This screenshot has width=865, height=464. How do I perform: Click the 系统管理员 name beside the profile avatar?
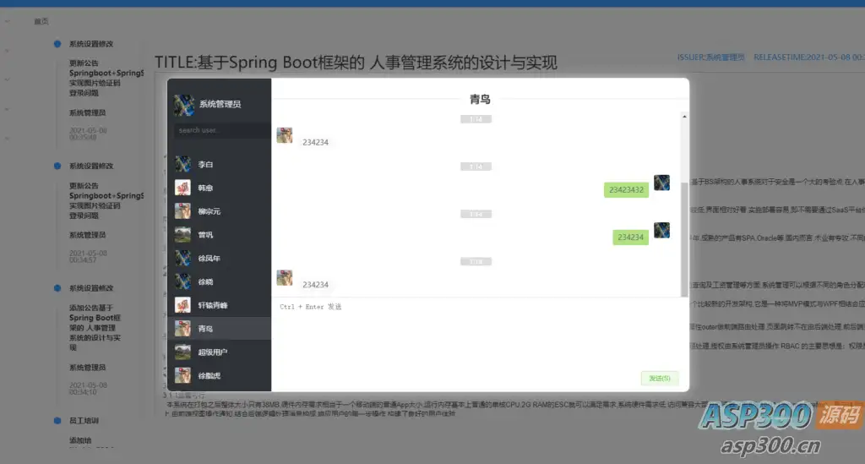click(220, 104)
